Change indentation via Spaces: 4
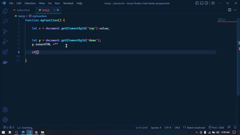Screen dimensions: 240x135 (x=156, y=127)
